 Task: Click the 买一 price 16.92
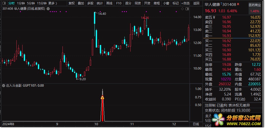coord(226,41)
